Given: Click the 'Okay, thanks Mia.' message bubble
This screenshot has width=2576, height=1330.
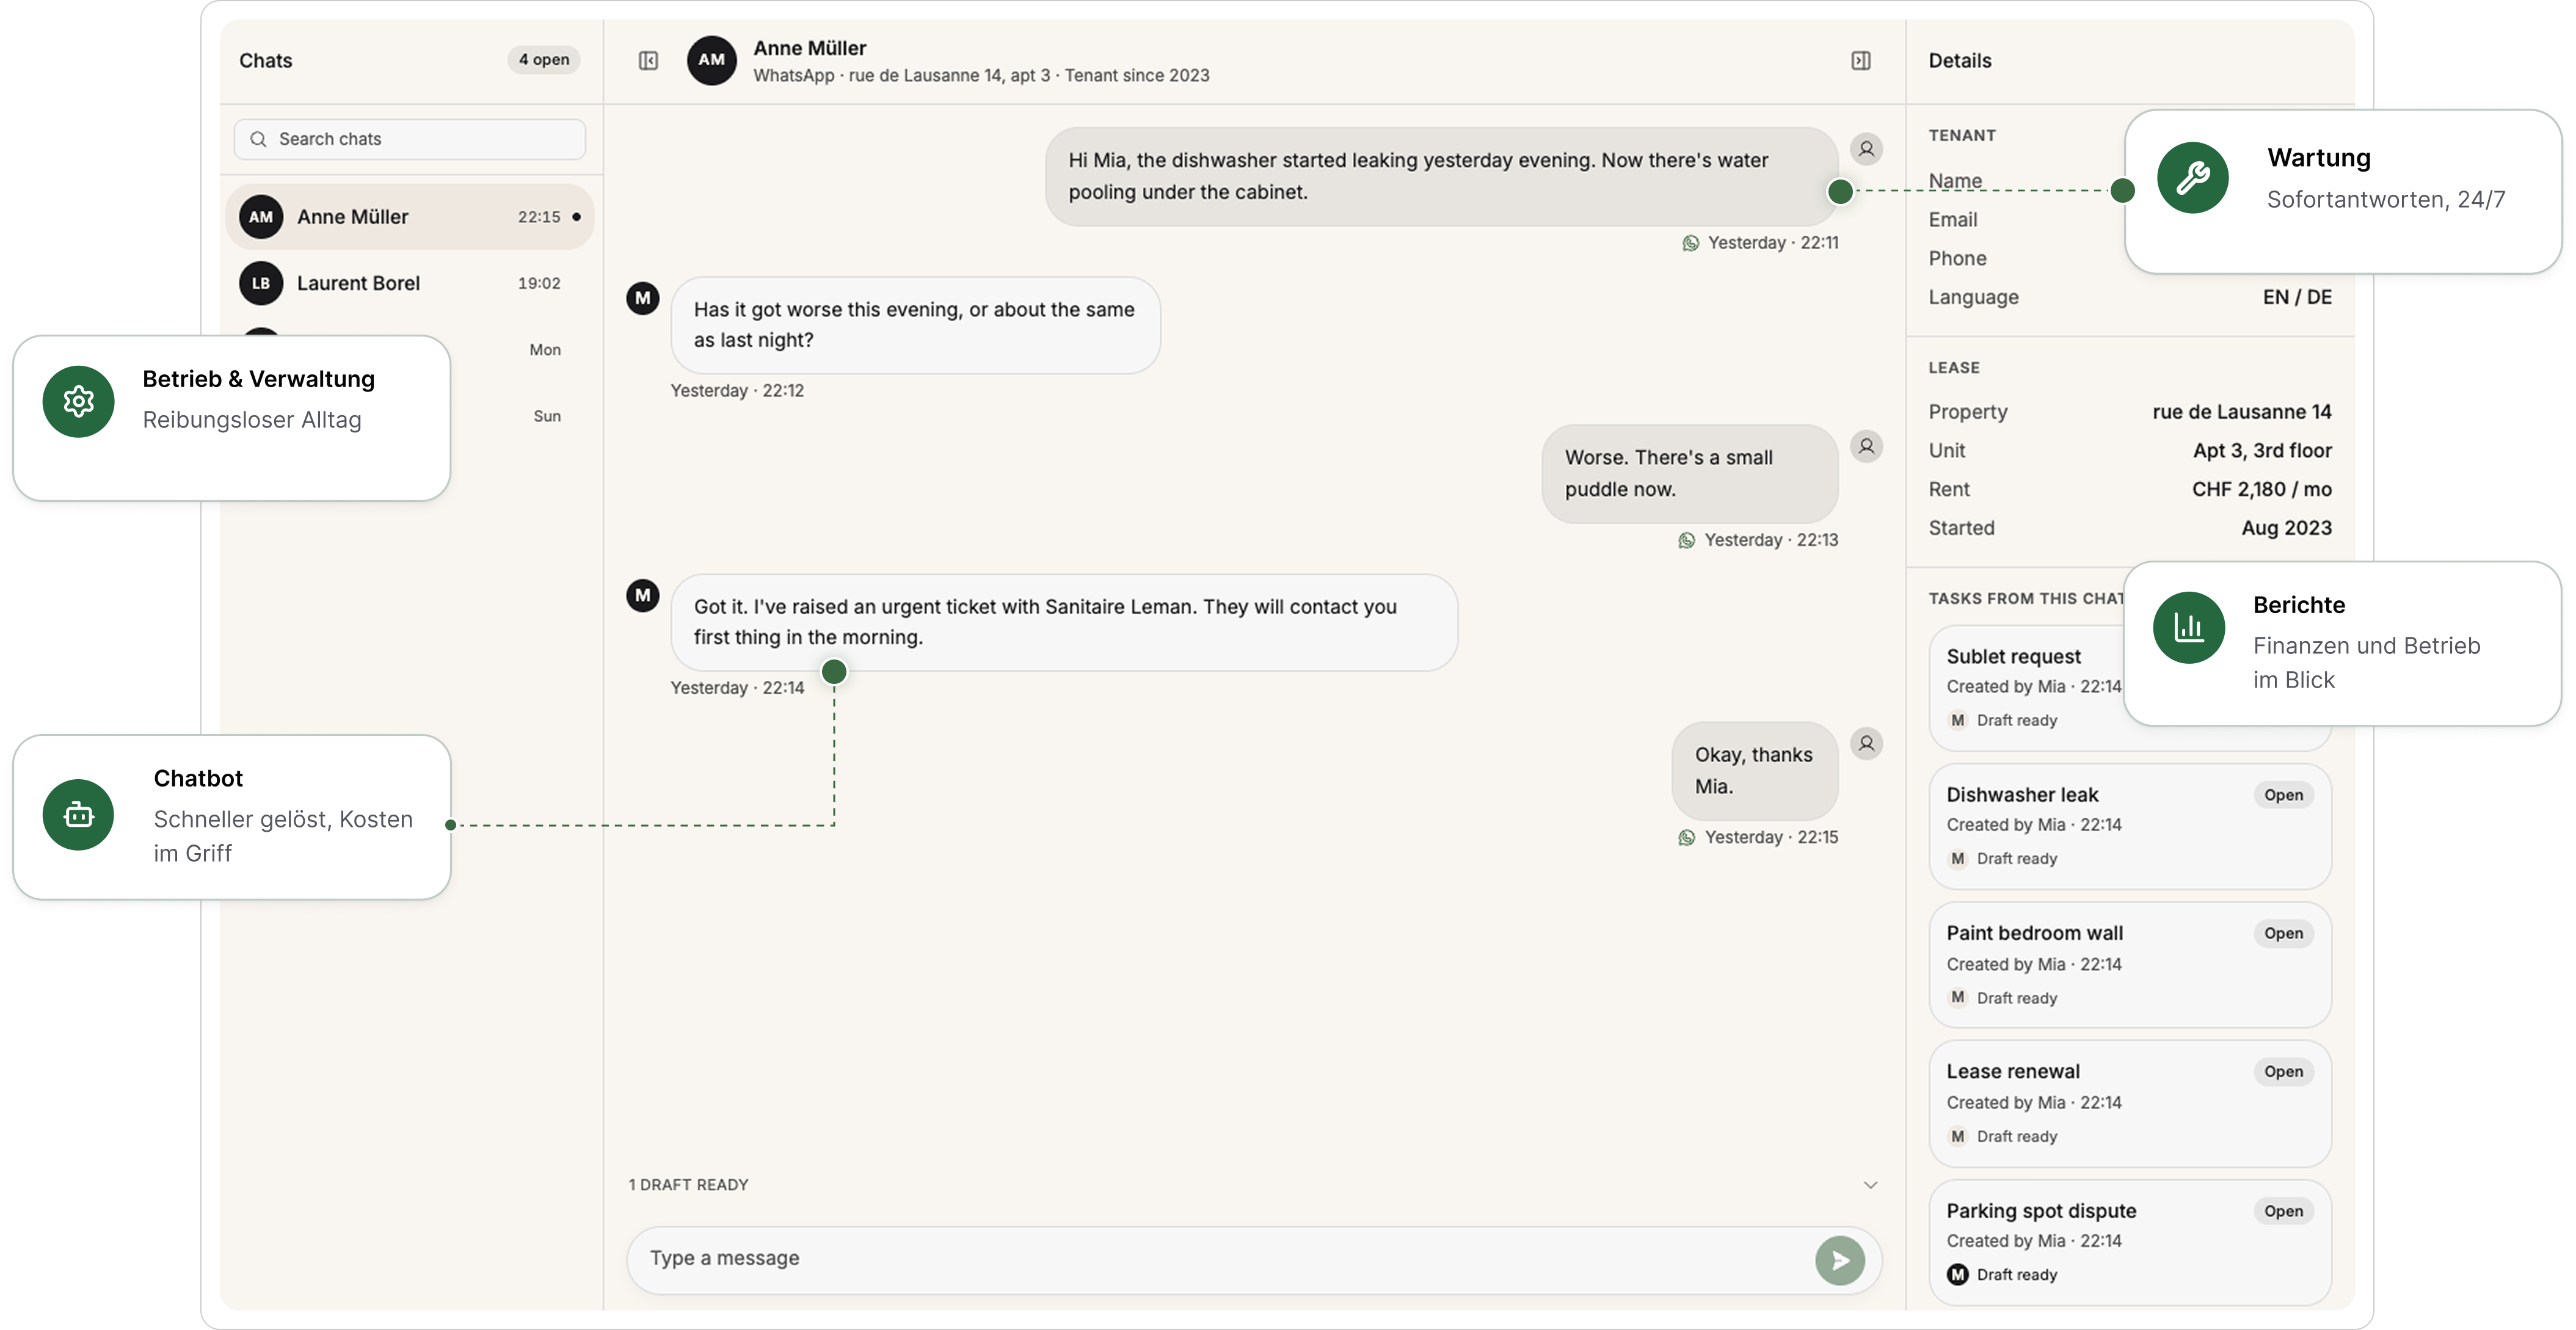Looking at the screenshot, I should [1754, 770].
